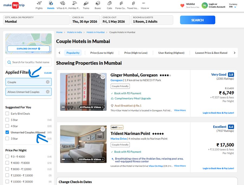Screen dimensions: 244x185
Task: Open the Check-Out date picker
Action: point(115,20)
